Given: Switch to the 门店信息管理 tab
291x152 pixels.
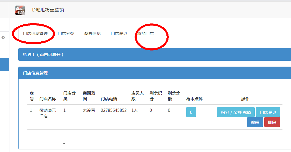Looking at the screenshot, I should coord(35,33).
